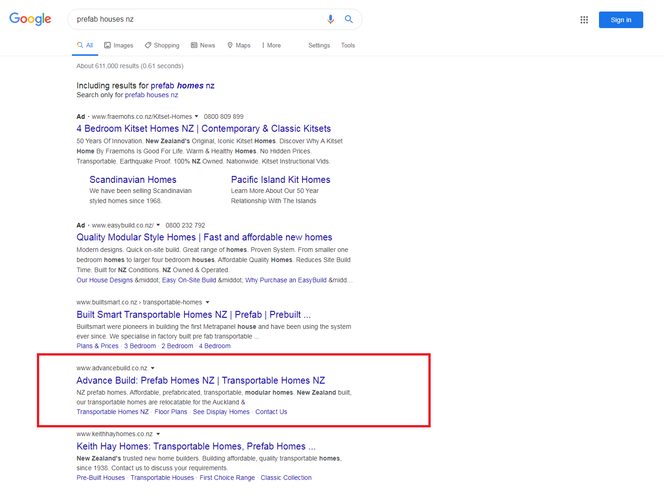Click the Google logo
Viewport: 664px width, 496px height.
click(30, 19)
